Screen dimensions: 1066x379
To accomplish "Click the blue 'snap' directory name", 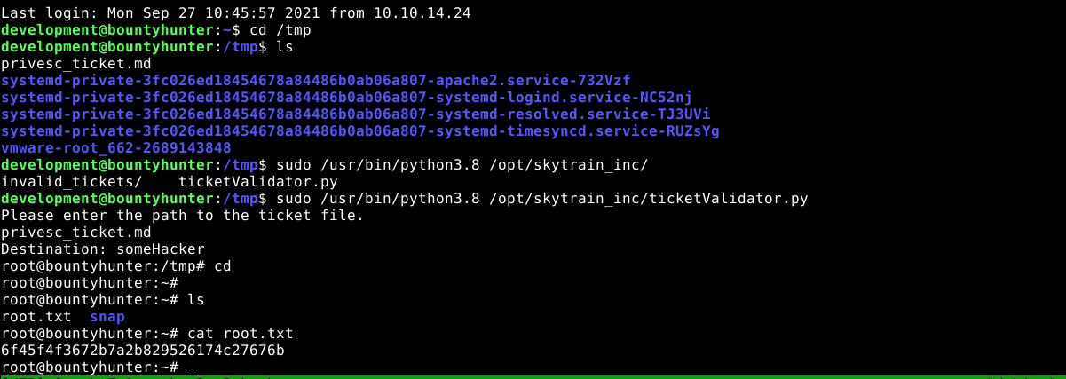I will coord(107,317).
